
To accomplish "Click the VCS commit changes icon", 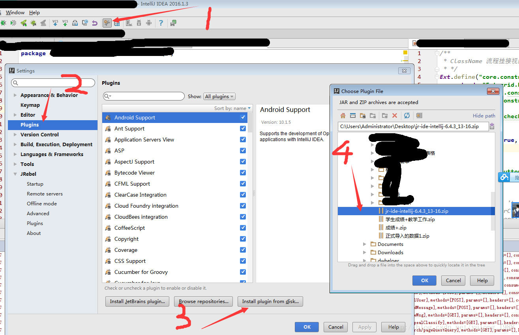I will [x=65, y=23].
